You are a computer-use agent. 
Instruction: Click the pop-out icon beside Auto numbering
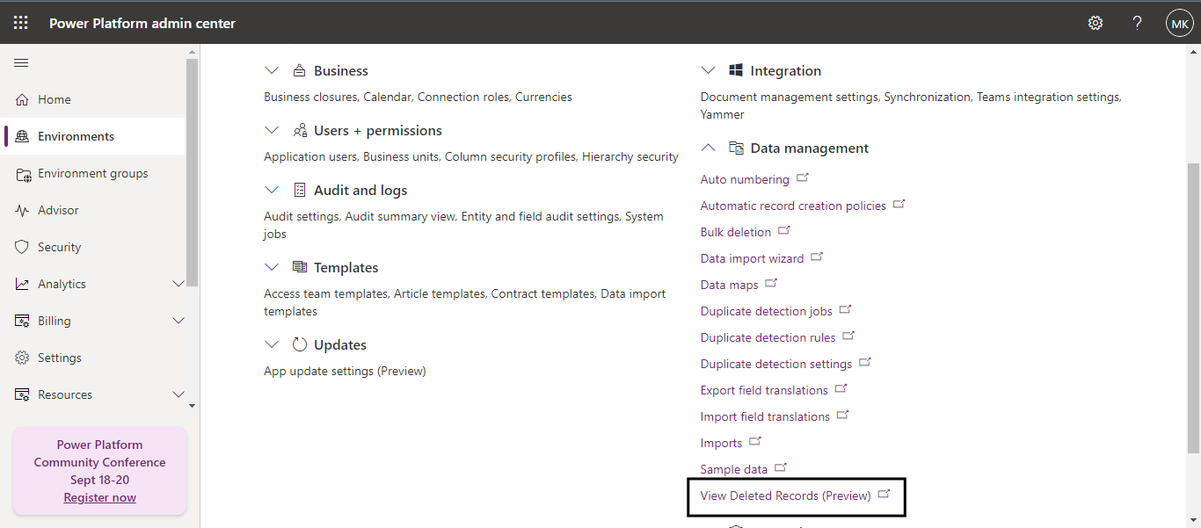[802, 178]
